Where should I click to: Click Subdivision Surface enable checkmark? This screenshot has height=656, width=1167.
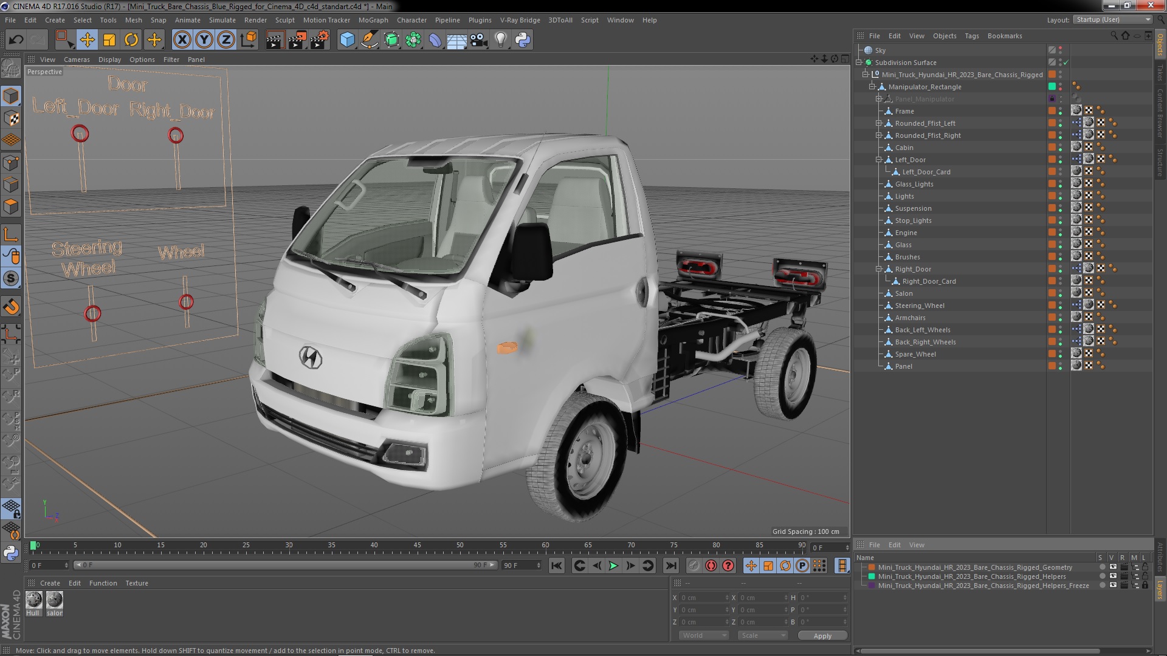1066,63
